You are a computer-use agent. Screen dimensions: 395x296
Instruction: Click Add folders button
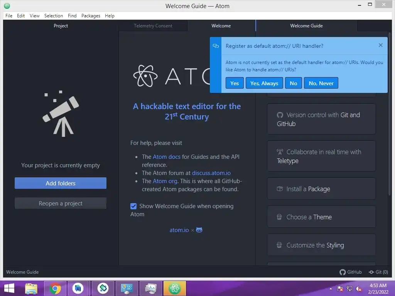(61, 183)
